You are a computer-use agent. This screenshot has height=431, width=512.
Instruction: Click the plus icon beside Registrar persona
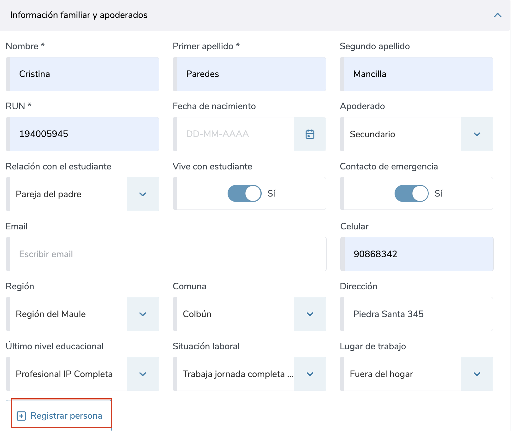click(21, 416)
